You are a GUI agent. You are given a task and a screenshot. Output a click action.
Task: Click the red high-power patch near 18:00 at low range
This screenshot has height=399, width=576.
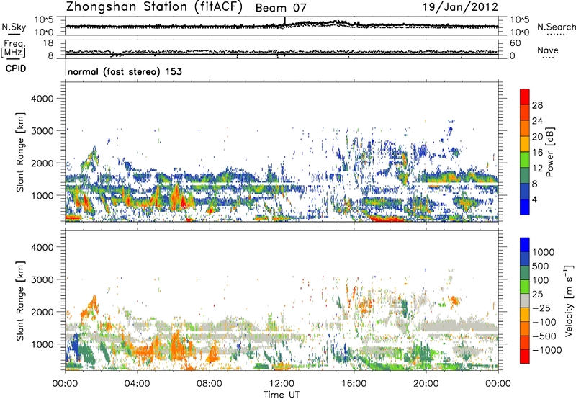387,219
